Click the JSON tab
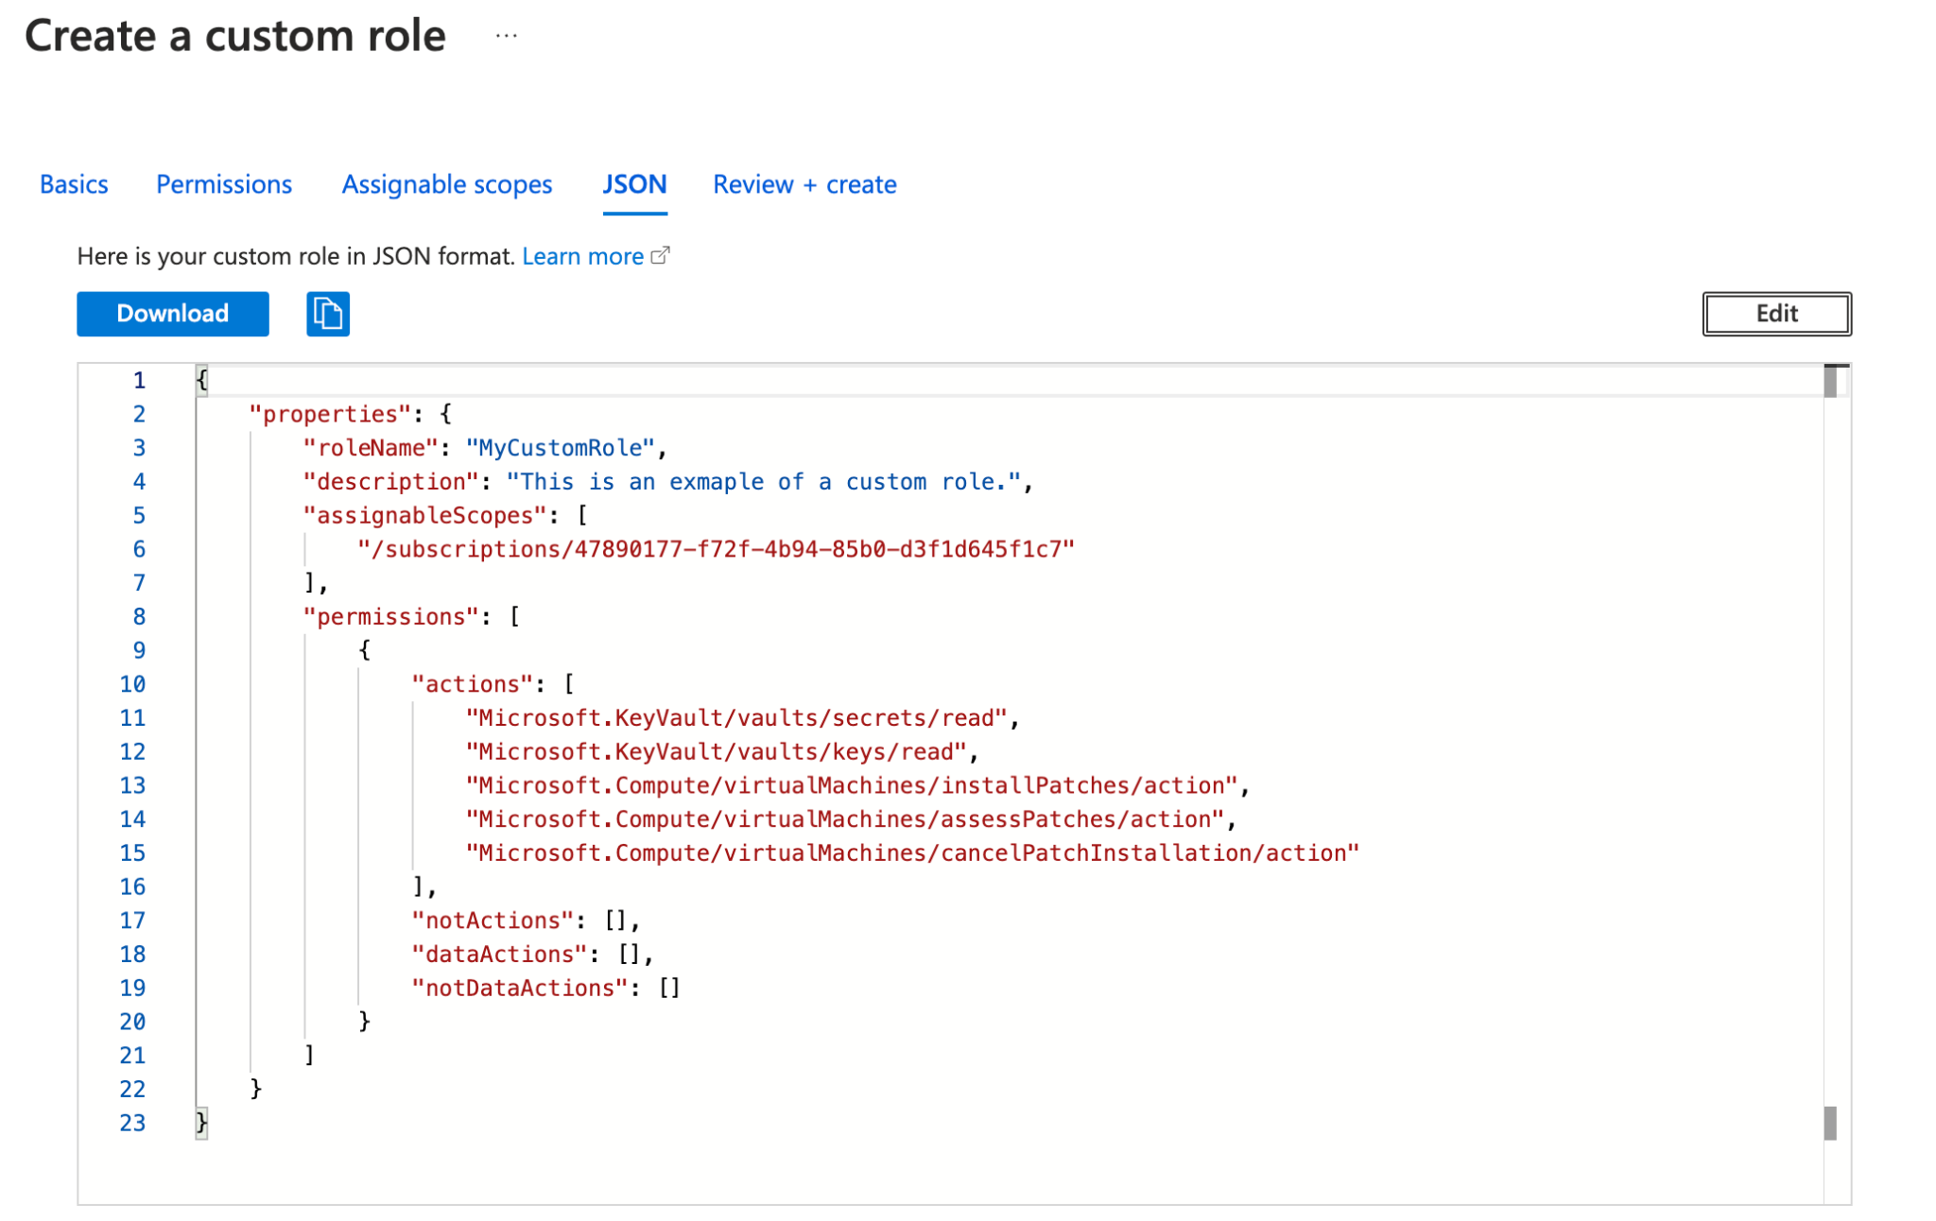1936x1221 pixels. pyautogui.click(x=633, y=184)
